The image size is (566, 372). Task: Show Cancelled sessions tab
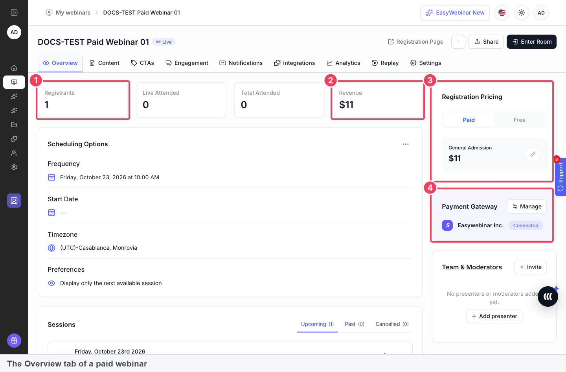point(392,324)
